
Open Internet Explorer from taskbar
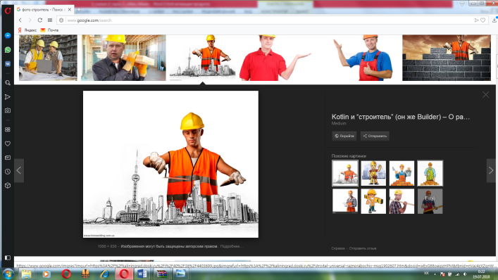104,274
